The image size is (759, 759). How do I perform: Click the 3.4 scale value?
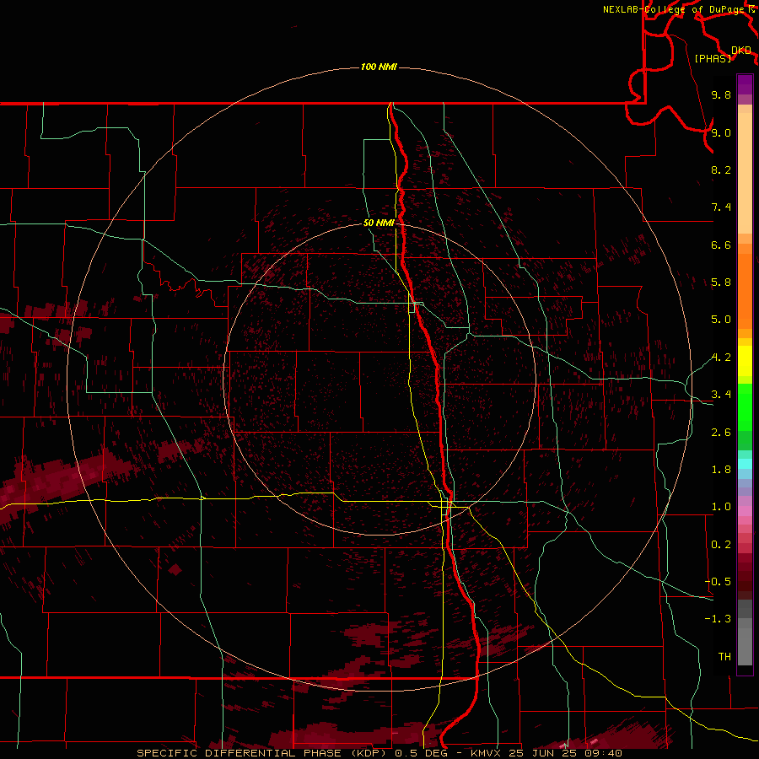(x=721, y=395)
